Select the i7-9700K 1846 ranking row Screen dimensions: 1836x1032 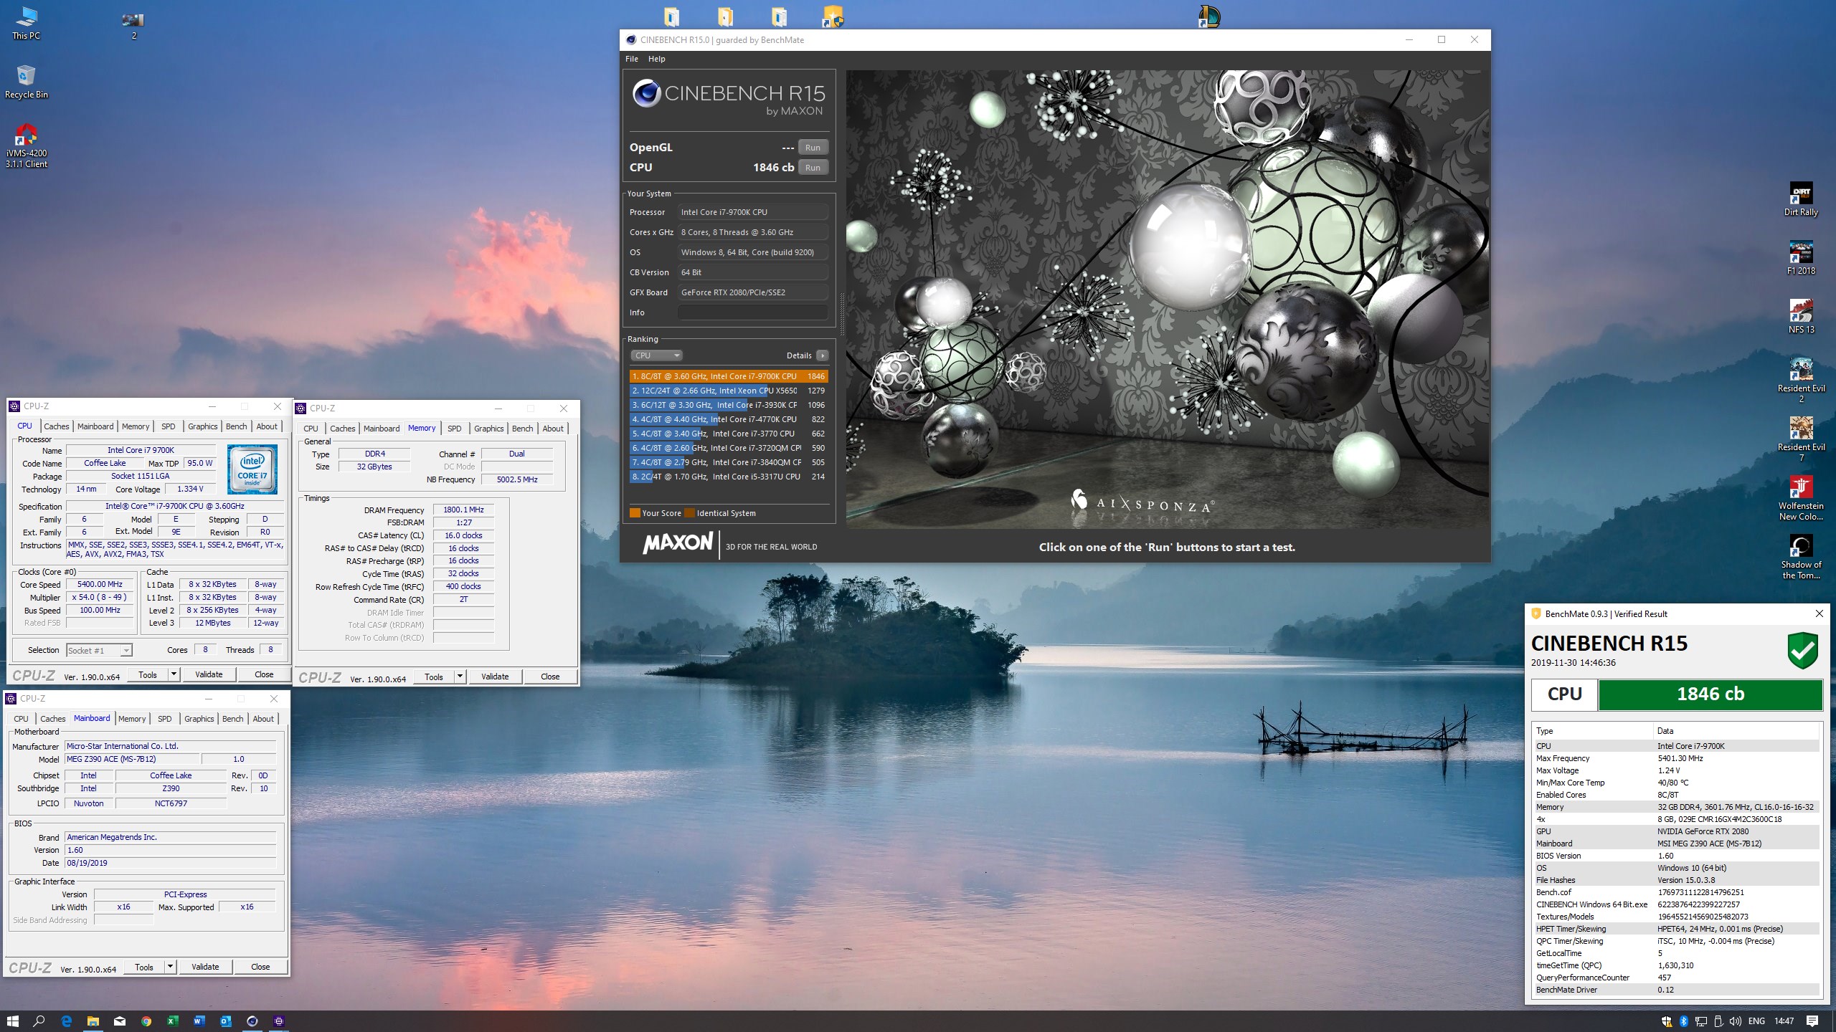pos(729,376)
